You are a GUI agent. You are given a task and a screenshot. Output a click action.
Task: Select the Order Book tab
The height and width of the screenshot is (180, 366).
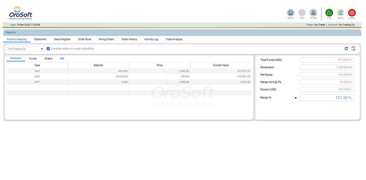coord(85,39)
